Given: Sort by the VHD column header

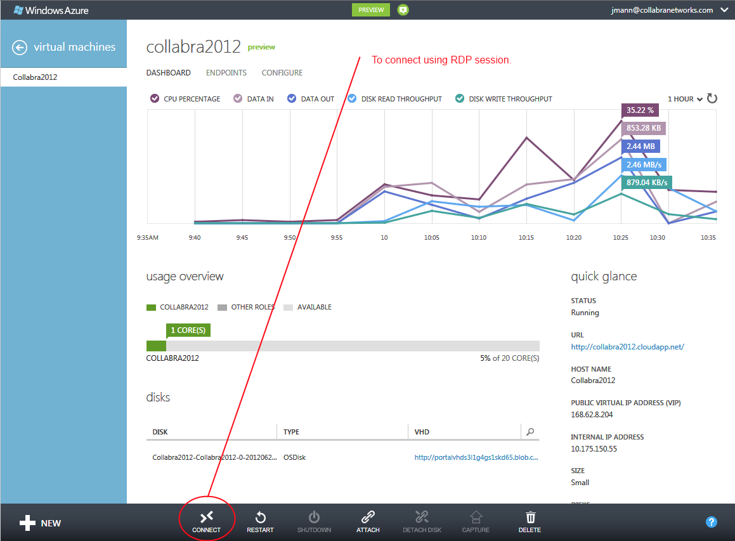Looking at the screenshot, I should (422, 432).
